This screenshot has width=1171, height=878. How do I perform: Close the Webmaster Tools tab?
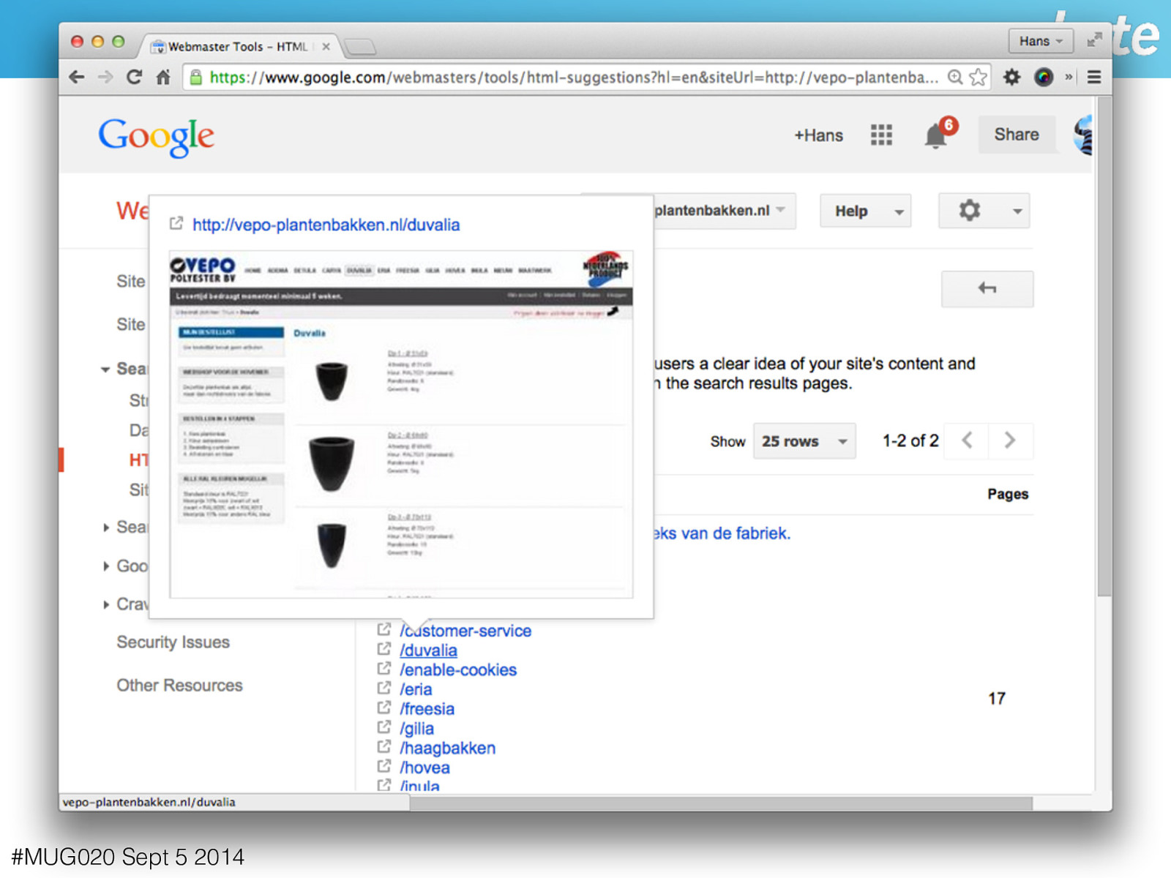point(326,46)
